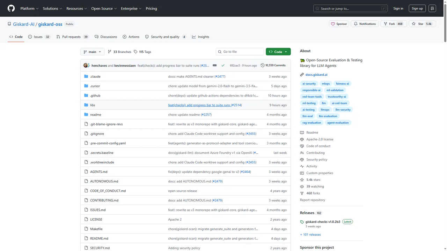Click Sign in link

pyautogui.click(x=398, y=8)
